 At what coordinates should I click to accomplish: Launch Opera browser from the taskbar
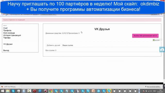[35, 91]
